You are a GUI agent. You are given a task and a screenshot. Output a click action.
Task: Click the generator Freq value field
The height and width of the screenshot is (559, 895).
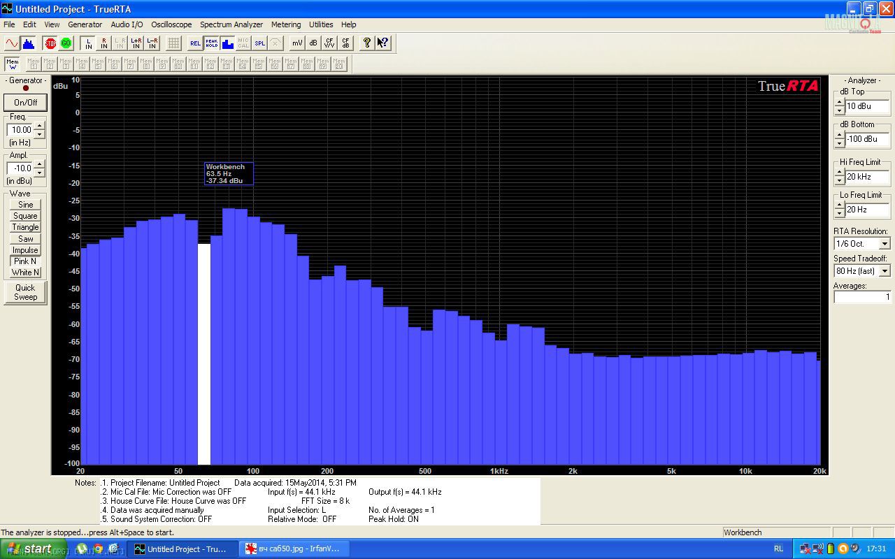(20, 129)
